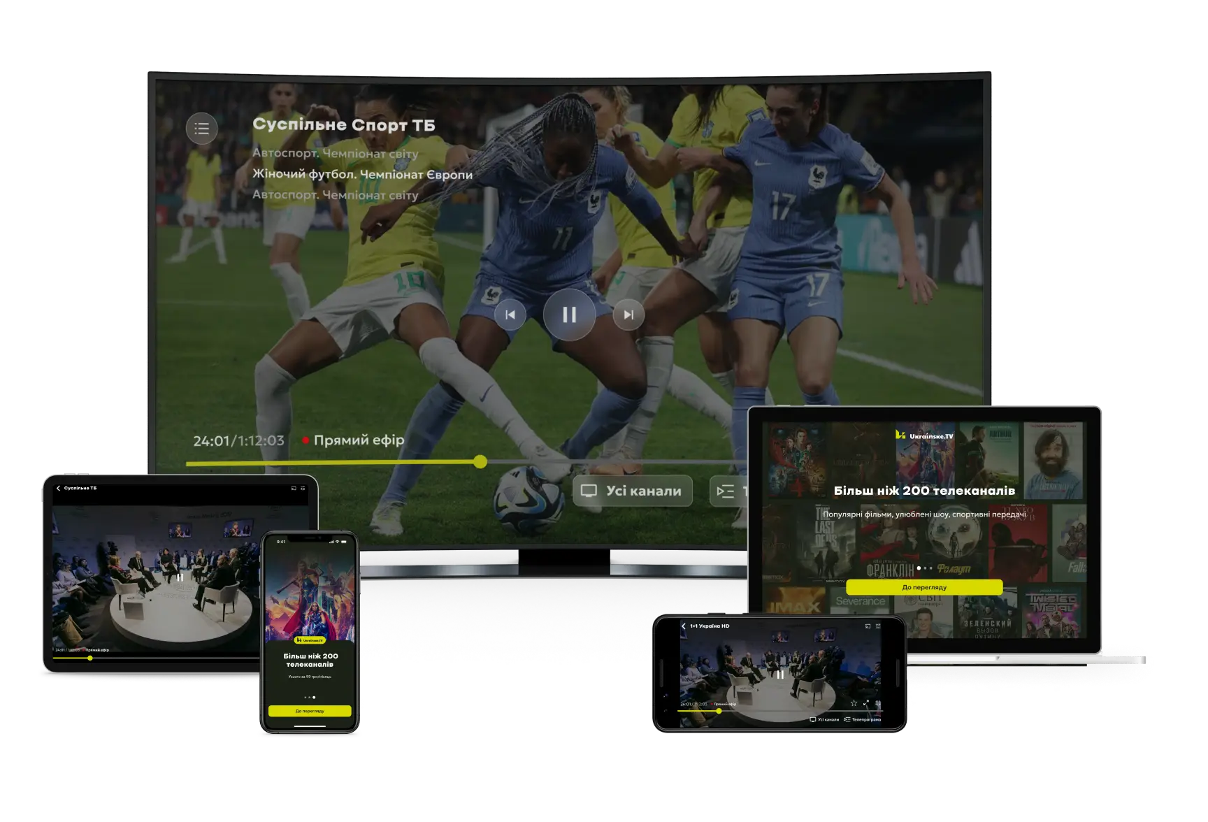Viewport: 1208px width, 822px height.
Task: Open the channel list menu icon on TV
Action: point(201,129)
